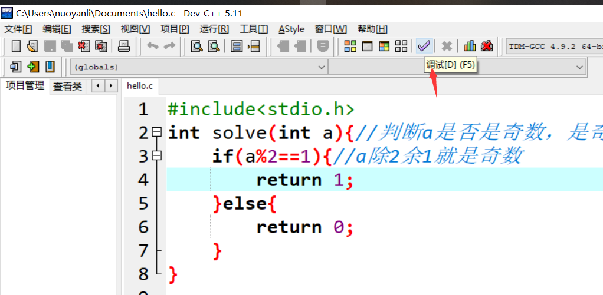Collapse the if block fold on line 3

156,156
